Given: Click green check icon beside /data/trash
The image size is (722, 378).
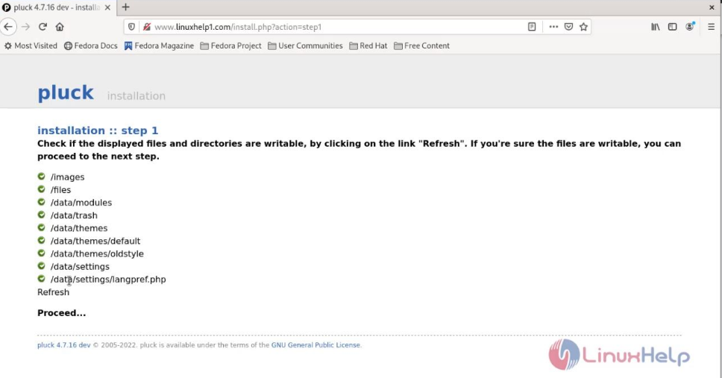Looking at the screenshot, I should pos(42,215).
